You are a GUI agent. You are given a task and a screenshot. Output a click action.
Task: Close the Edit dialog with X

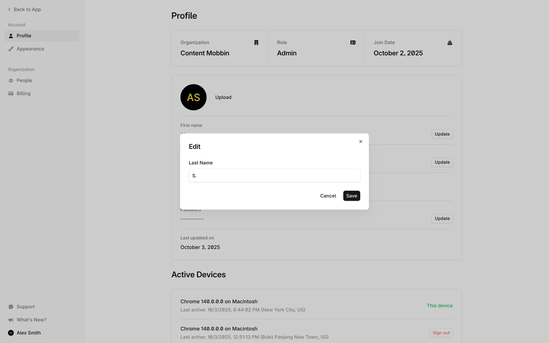[361, 141]
